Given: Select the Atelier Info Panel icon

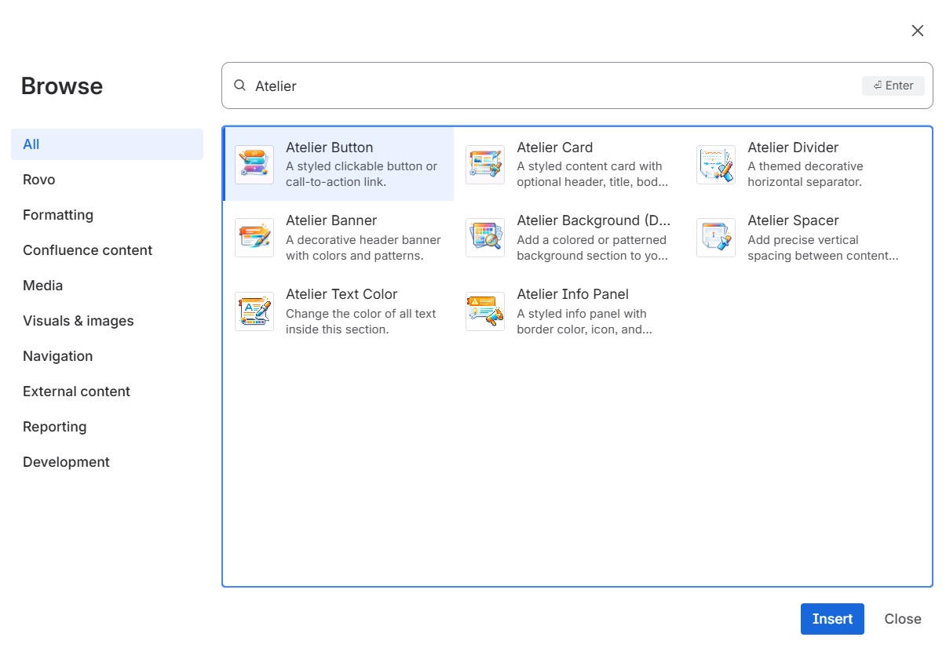Looking at the screenshot, I should [485, 311].
